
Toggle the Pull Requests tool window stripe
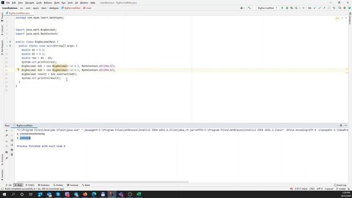click(2, 47)
